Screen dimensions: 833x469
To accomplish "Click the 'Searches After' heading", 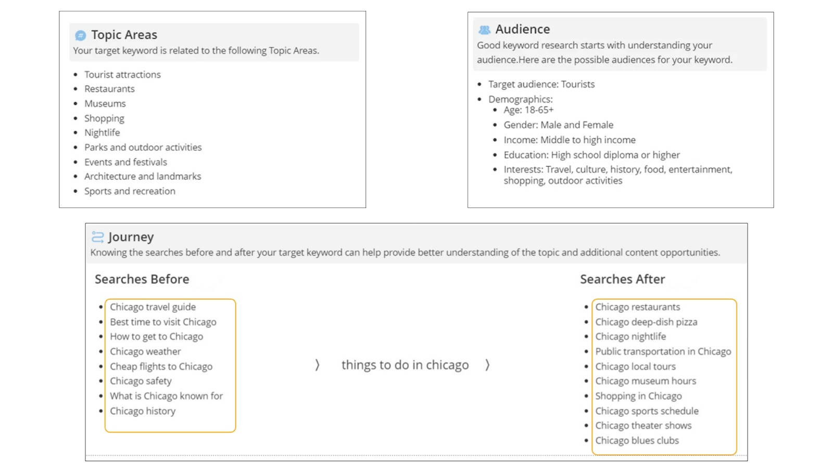I will (622, 279).
